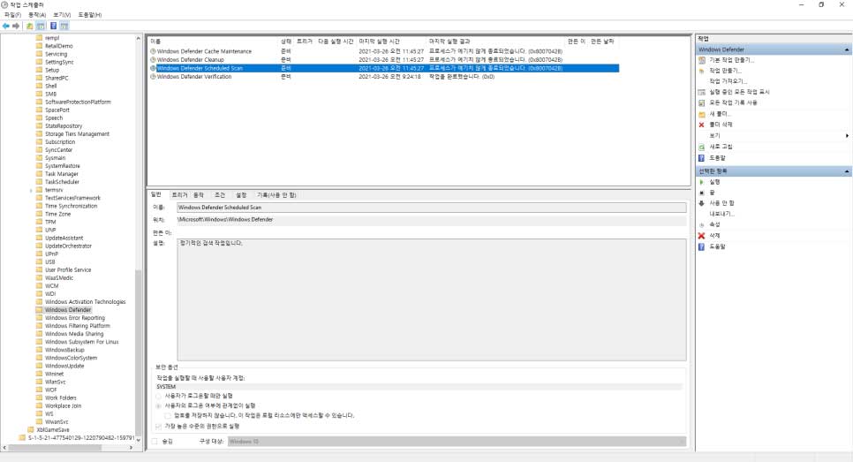This screenshot has width=853, height=462.
Task: Click the 설명 description text area
Action: click(432, 299)
